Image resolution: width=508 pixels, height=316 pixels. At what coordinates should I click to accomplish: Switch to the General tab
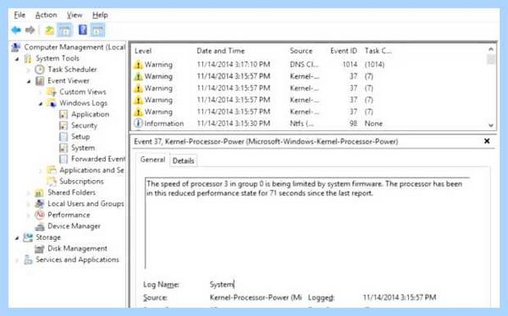pos(152,160)
